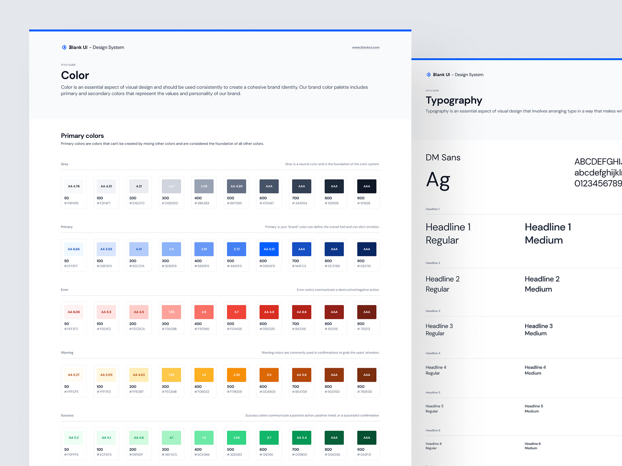622x466 pixels.
Task: Click the 'Typography' page title
Action: pos(454,101)
